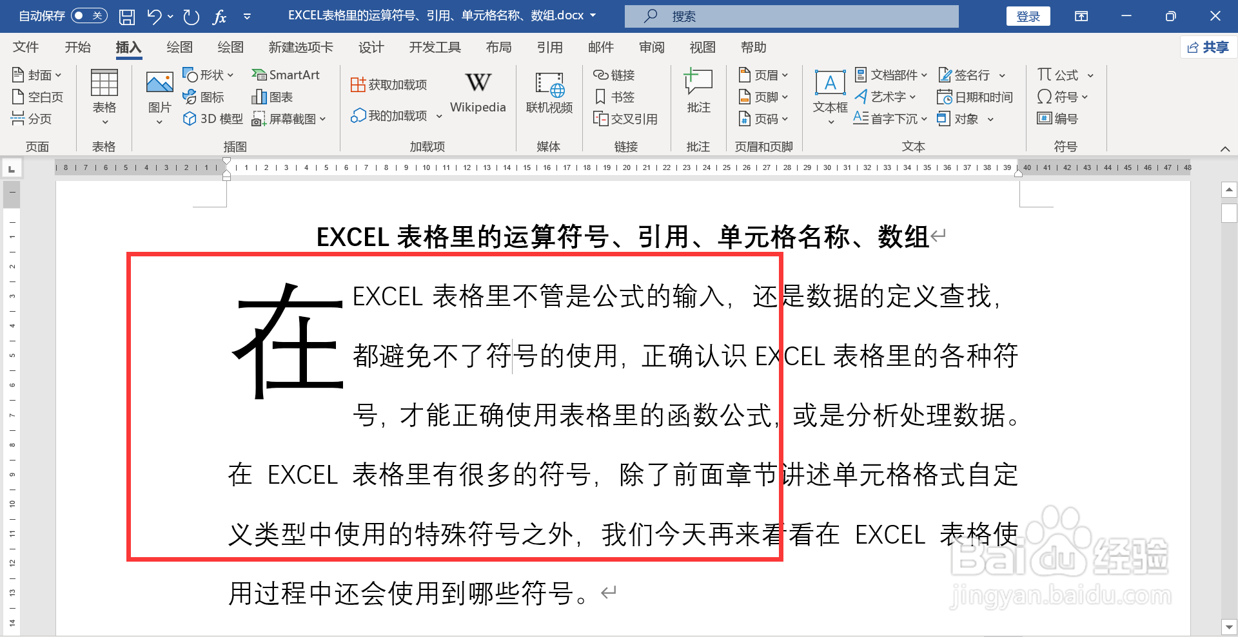Collapse the ribbon with the chevron
Image resolution: width=1238 pixels, height=637 pixels.
click(x=1224, y=149)
